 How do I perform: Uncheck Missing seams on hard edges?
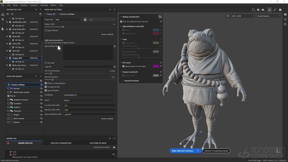(x=124, y=66)
